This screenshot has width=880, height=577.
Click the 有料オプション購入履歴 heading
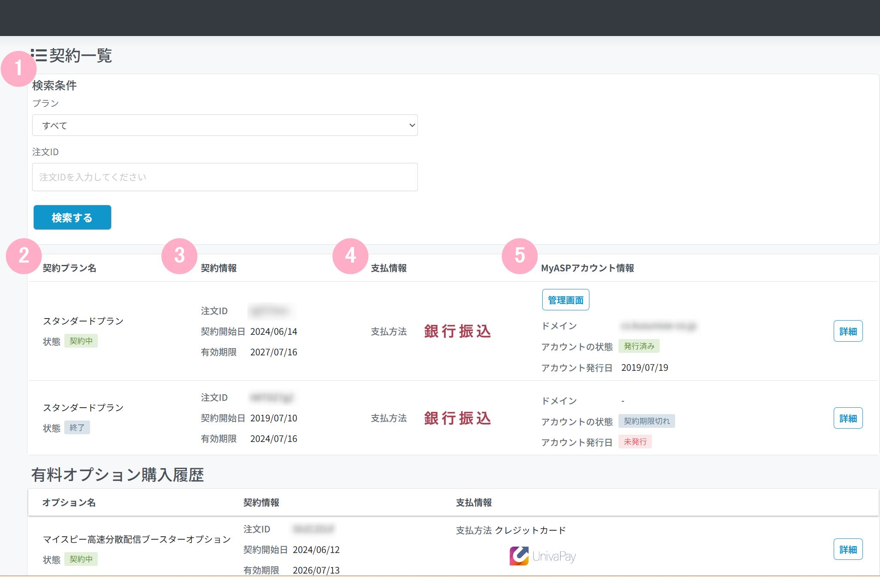tap(117, 475)
